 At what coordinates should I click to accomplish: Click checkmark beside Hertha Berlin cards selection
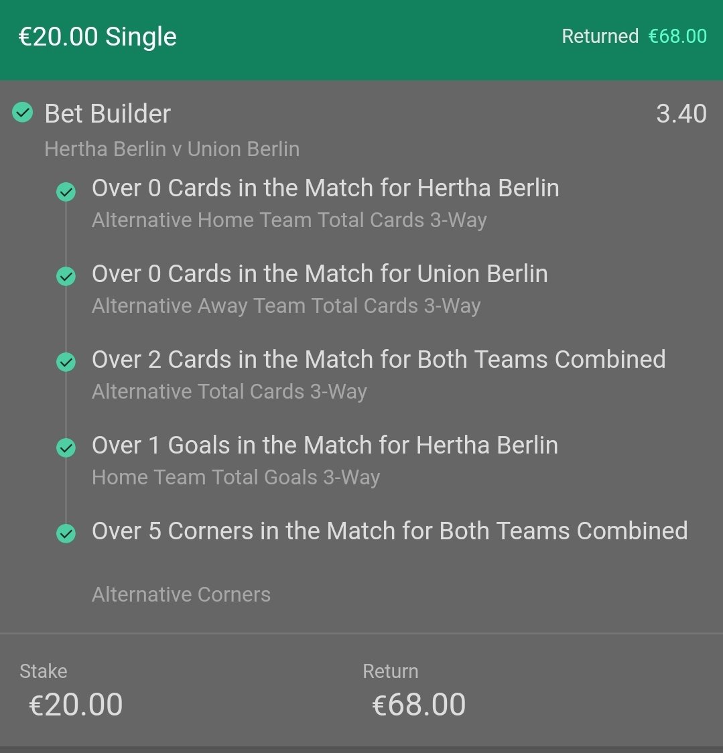(x=66, y=192)
